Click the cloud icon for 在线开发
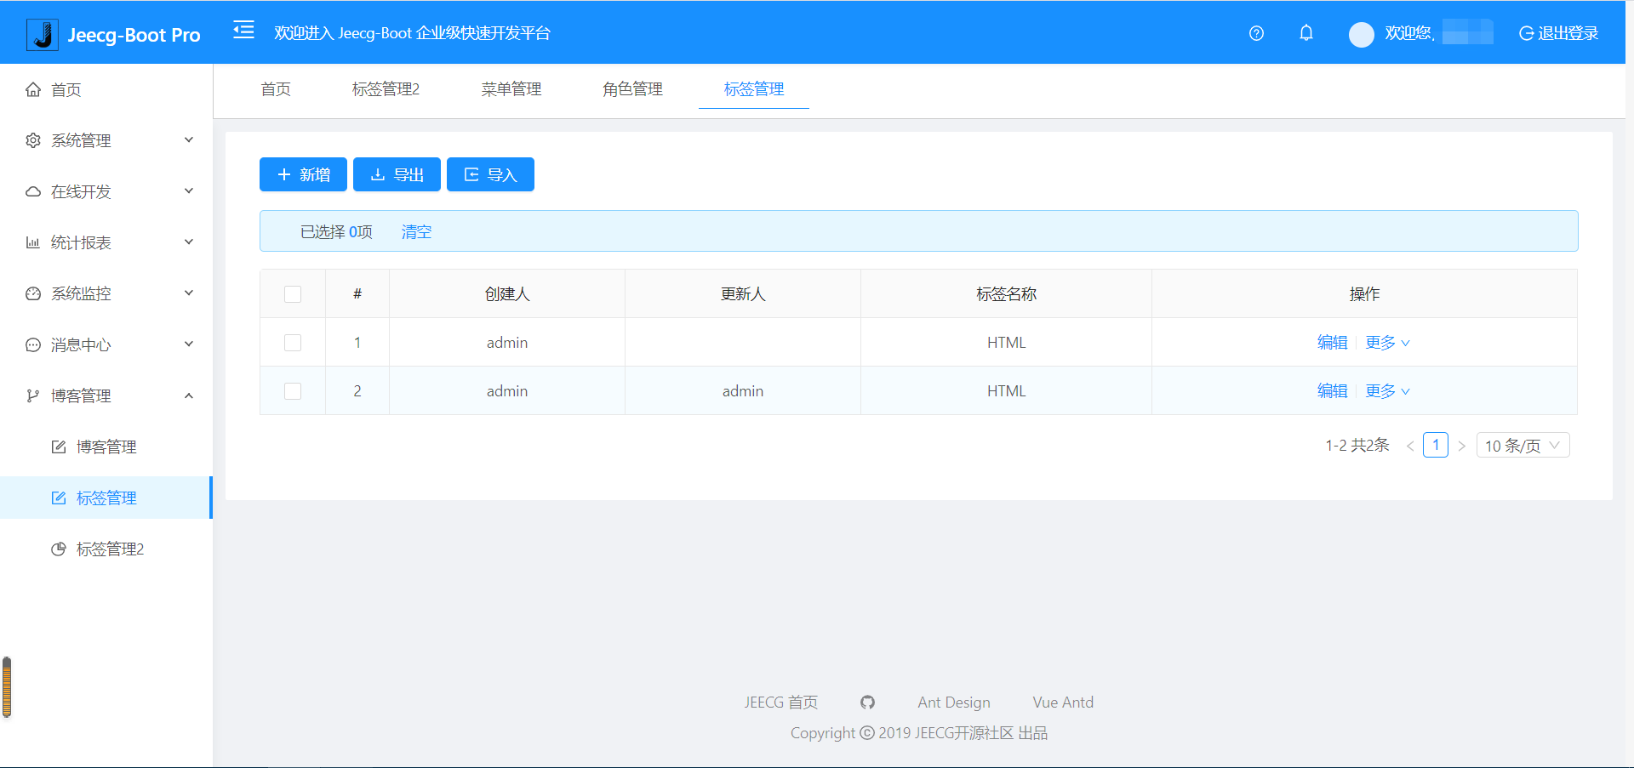The image size is (1634, 768). 32,191
